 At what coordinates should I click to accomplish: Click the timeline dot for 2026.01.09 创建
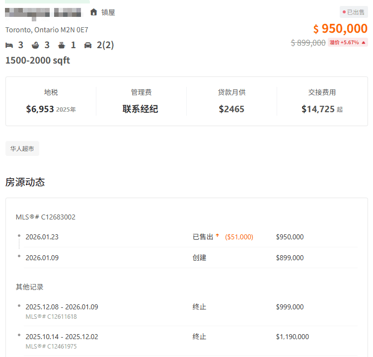point(19,256)
